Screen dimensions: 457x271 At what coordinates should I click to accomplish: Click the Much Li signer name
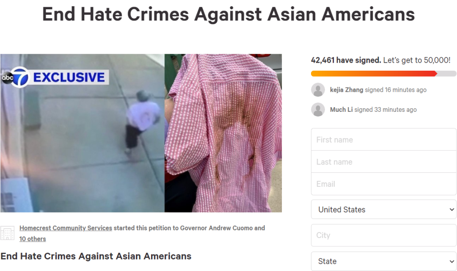[341, 110]
